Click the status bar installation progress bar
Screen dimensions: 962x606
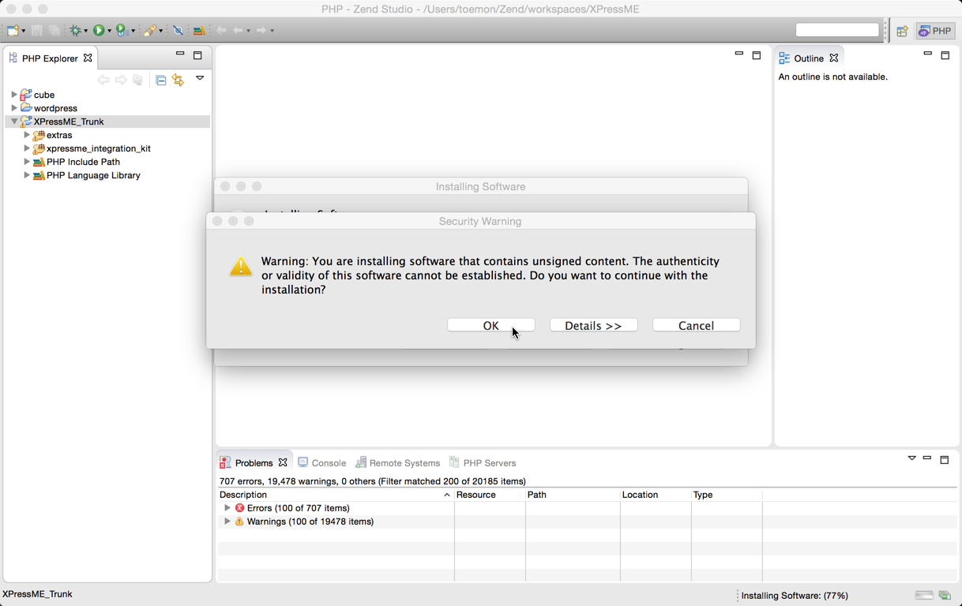pos(924,595)
